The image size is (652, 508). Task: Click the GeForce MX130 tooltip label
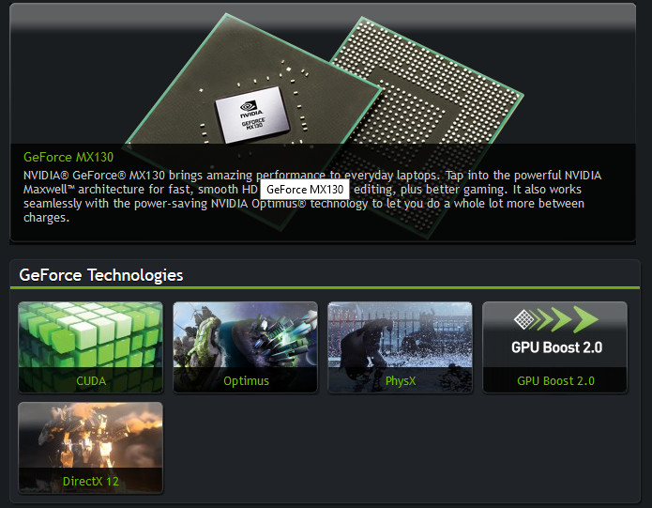point(305,190)
